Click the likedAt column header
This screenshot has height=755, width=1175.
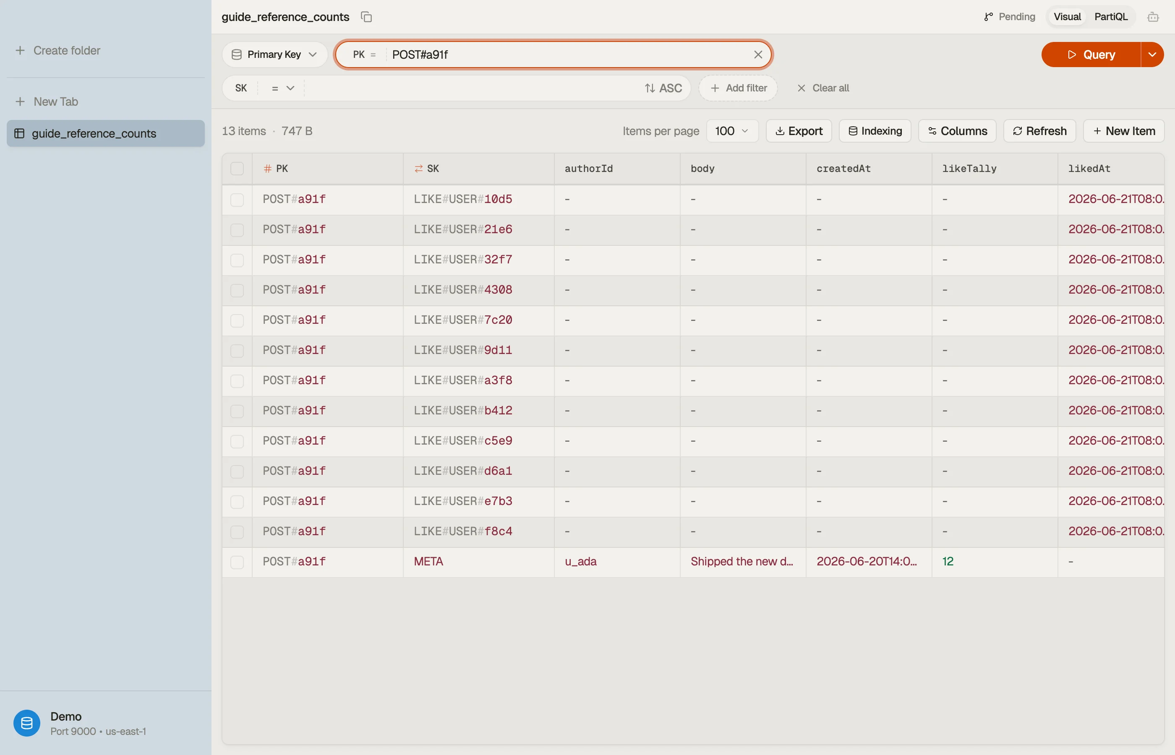click(1111, 169)
